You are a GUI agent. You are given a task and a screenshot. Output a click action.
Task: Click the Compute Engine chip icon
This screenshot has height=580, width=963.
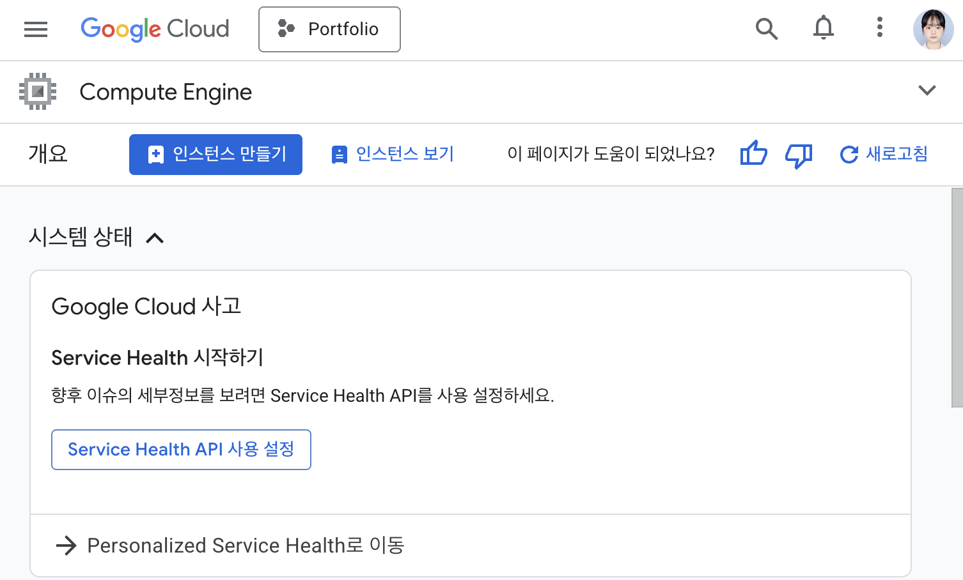click(38, 91)
